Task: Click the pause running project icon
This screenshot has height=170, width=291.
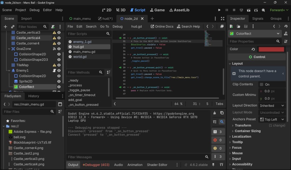Action: (227, 10)
